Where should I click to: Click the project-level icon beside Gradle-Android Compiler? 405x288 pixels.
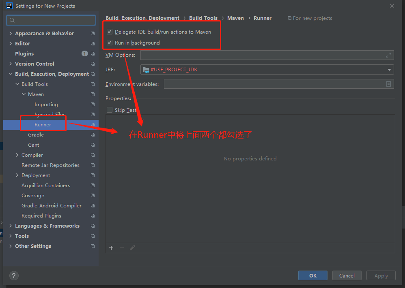point(93,205)
